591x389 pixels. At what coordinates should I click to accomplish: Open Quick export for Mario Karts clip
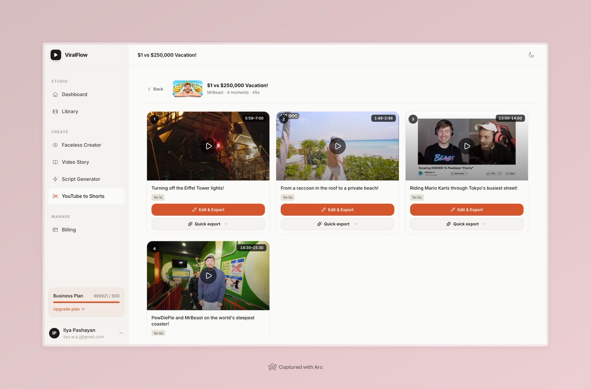467,224
